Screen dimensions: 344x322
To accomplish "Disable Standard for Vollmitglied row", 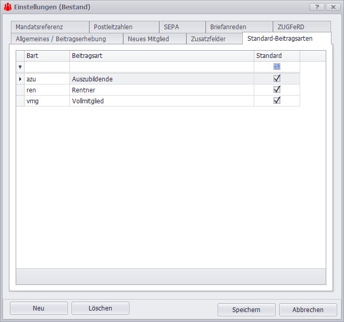I will tap(277, 100).
